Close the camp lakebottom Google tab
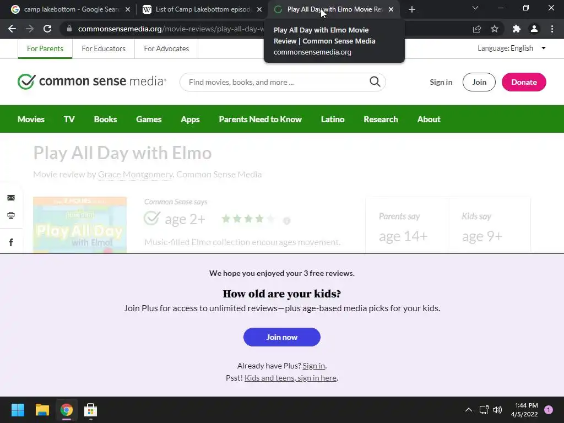Image resolution: width=564 pixels, height=423 pixels. [128, 10]
